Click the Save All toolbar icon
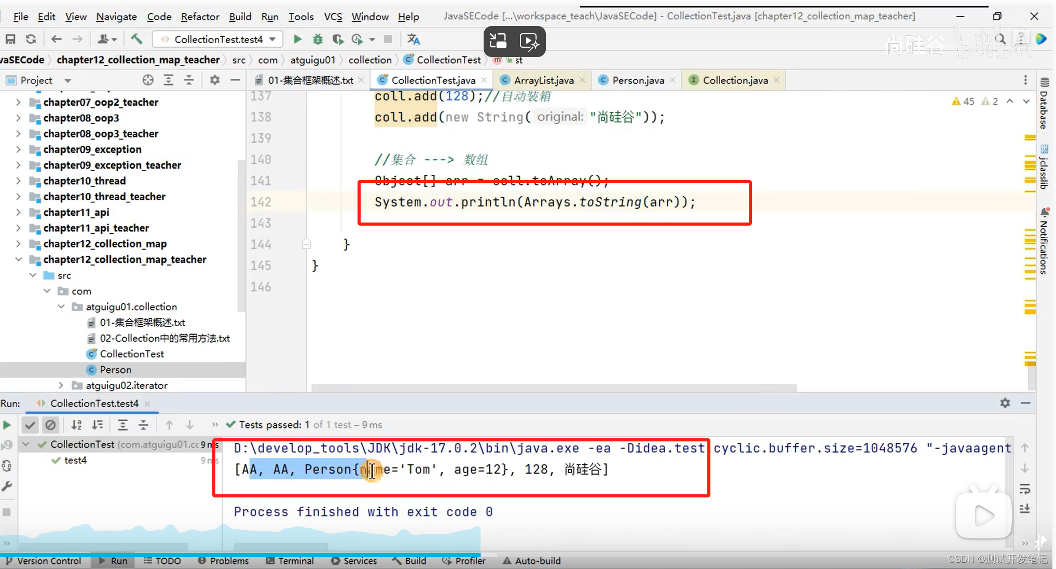The width and height of the screenshot is (1056, 569). click(x=10, y=39)
